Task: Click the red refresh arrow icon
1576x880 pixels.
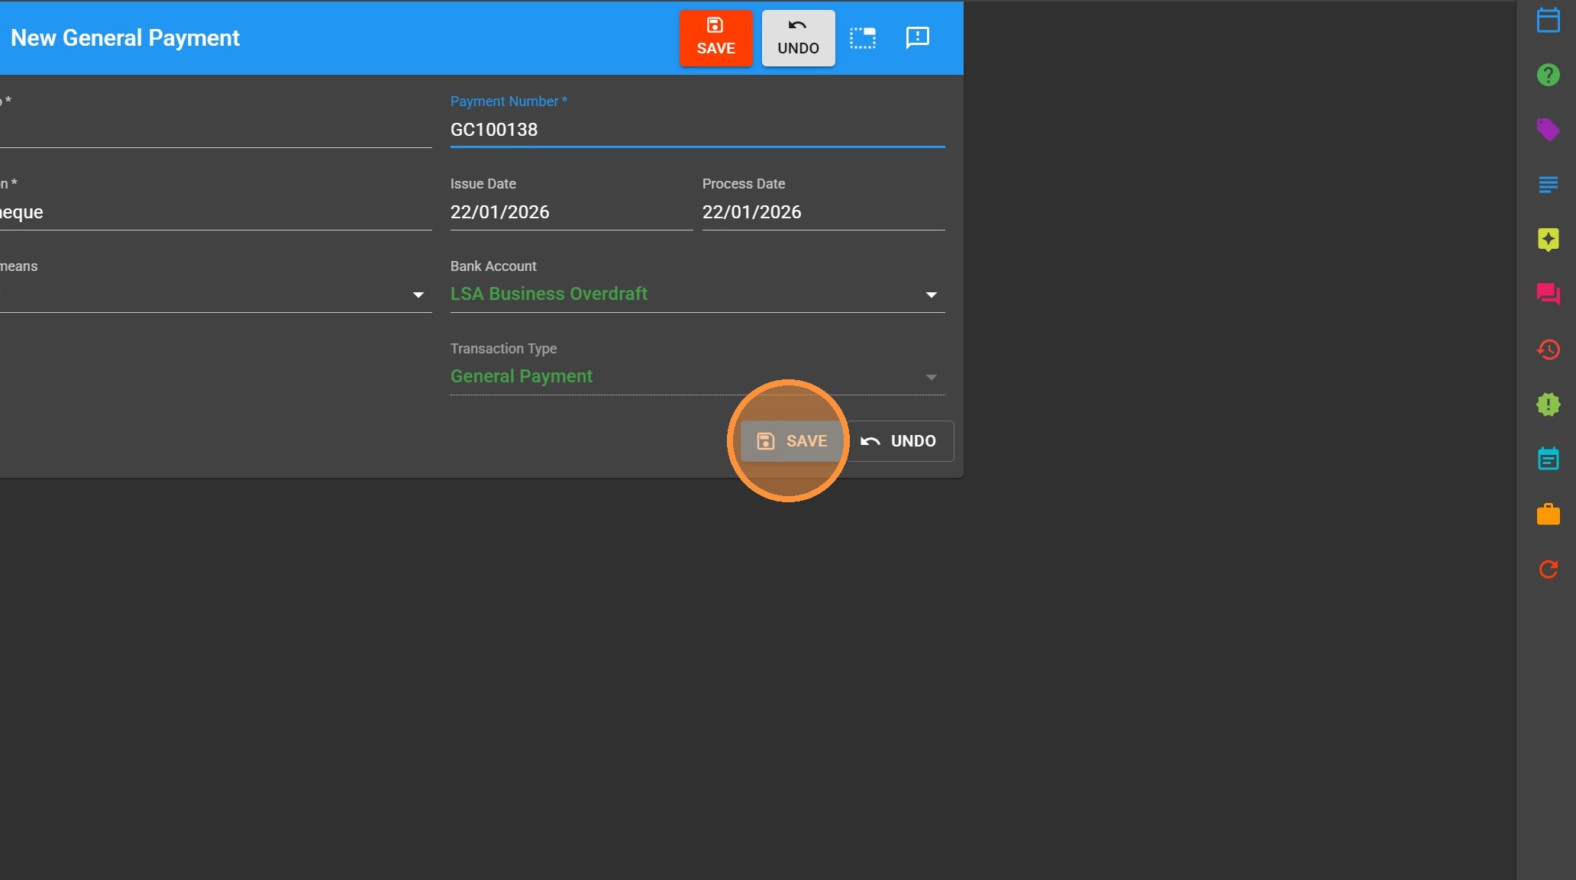Action: [x=1548, y=569]
